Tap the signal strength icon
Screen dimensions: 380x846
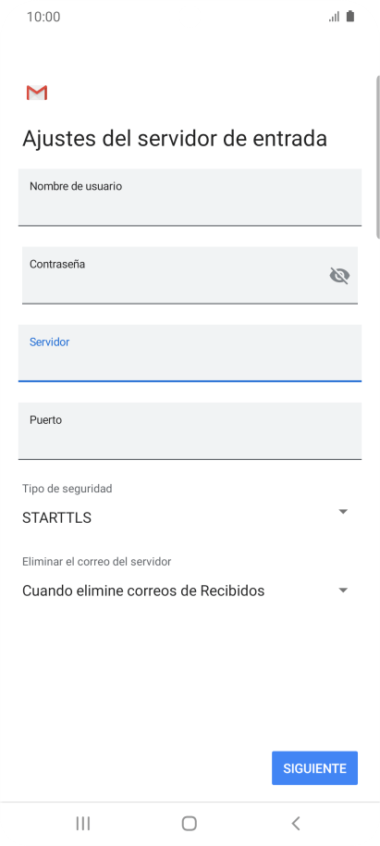tap(334, 17)
